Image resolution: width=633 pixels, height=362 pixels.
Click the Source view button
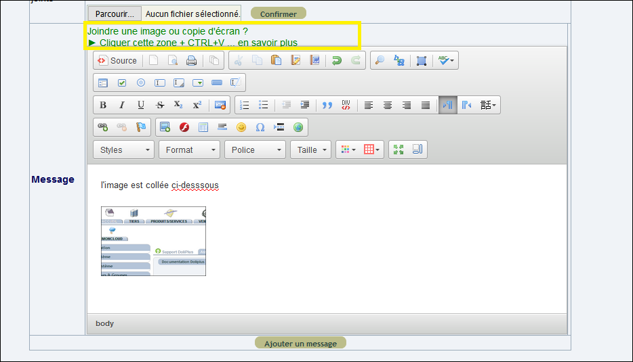click(x=117, y=60)
